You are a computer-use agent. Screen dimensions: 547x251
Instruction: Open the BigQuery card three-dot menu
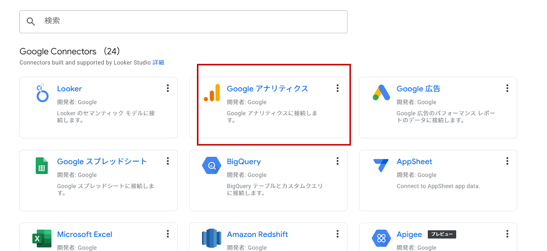337,161
